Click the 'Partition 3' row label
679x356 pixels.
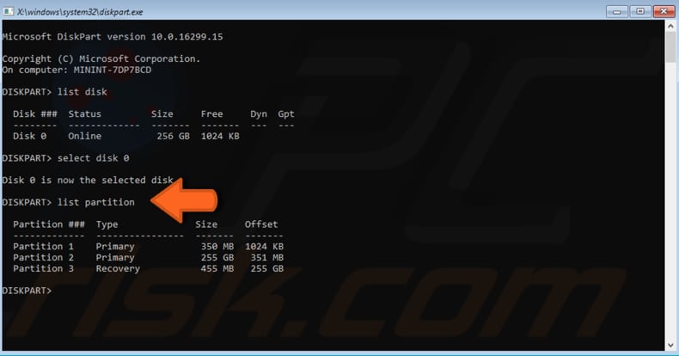tap(43, 268)
